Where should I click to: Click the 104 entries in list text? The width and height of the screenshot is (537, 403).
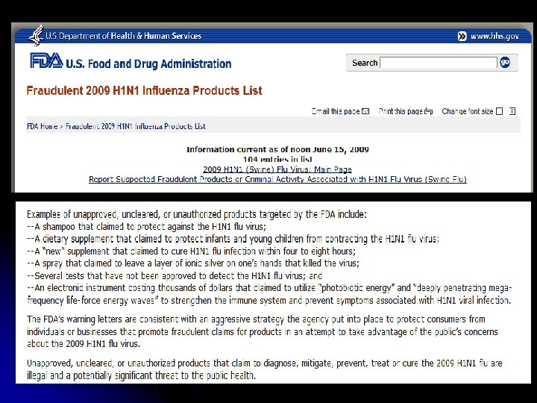click(x=277, y=160)
